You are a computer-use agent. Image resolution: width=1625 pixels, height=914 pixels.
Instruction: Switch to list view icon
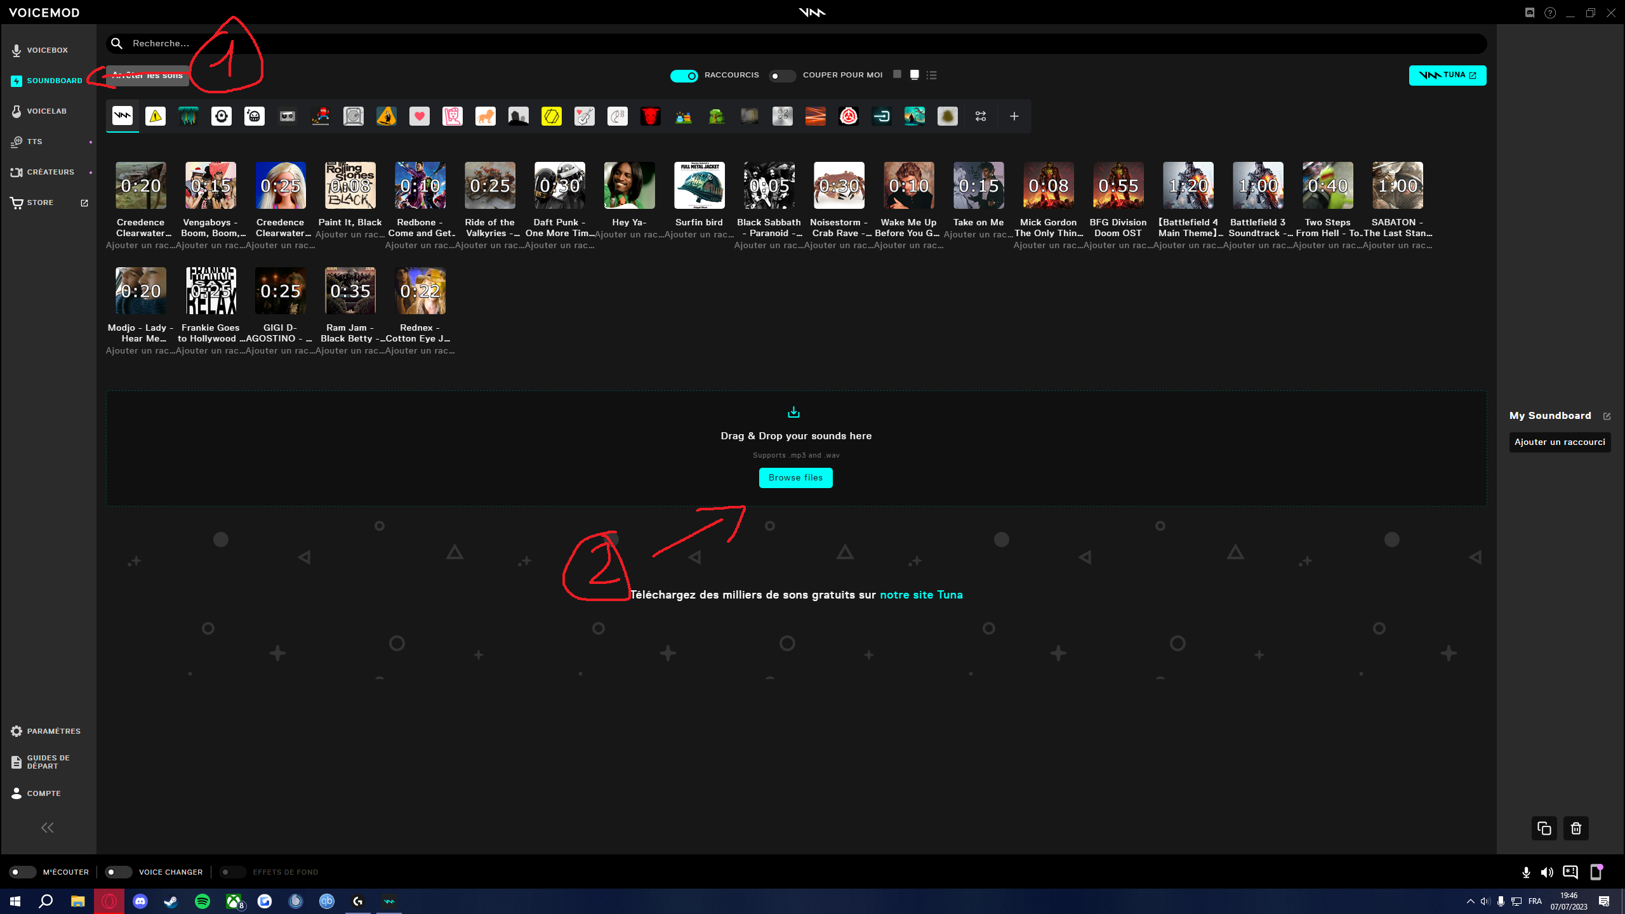pyautogui.click(x=931, y=75)
